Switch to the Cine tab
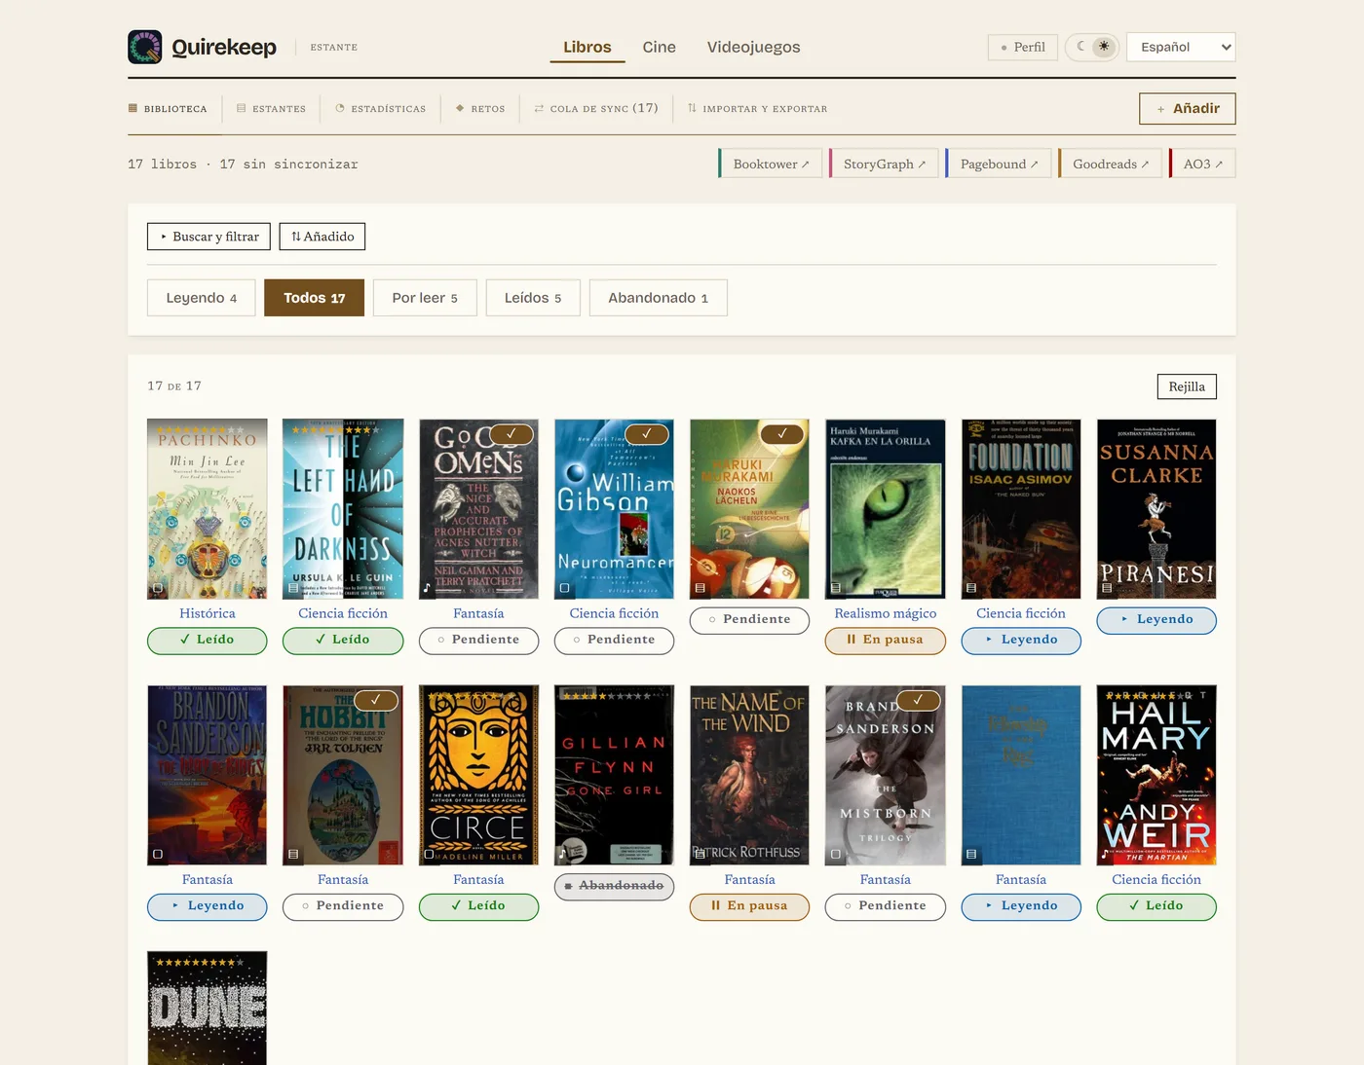Screen dimensions: 1364x1065 pyautogui.click(x=659, y=47)
